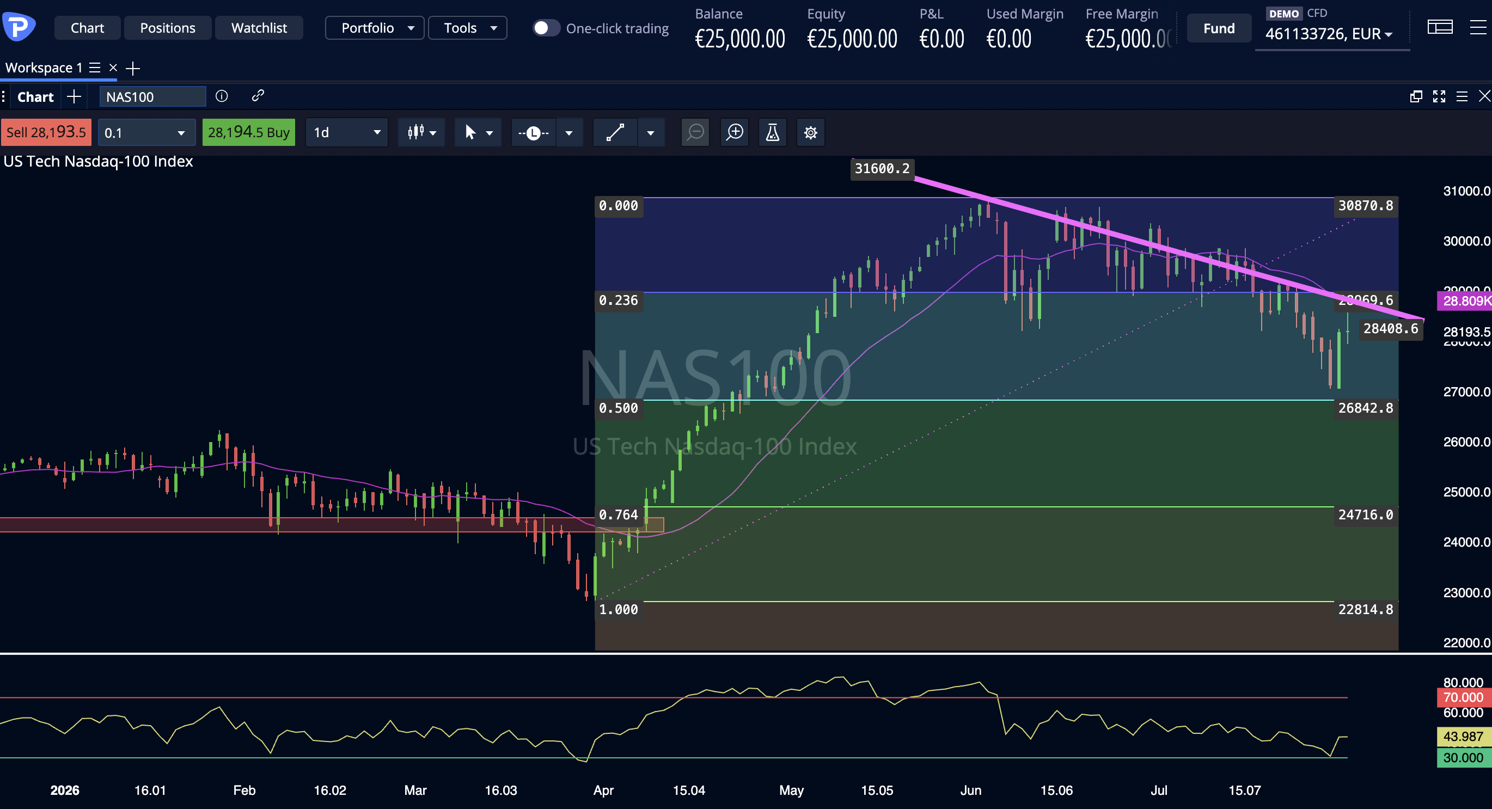Open the Chart tab in top navigation
The height and width of the screenshot is (809, 1492).
pyautogui.click(x=87, y=28)
